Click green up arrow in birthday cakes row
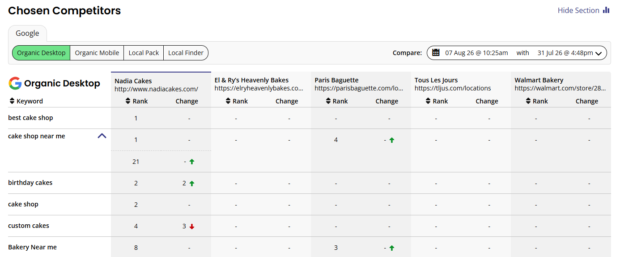Viewport: 620px width, 257px height. (192, 183)
